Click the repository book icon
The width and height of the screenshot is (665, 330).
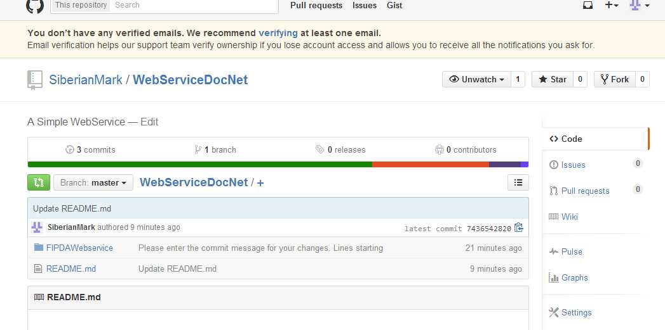[x=35, y=80]
